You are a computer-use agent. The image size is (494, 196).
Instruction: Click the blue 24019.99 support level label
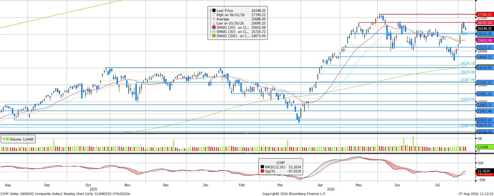485,68
